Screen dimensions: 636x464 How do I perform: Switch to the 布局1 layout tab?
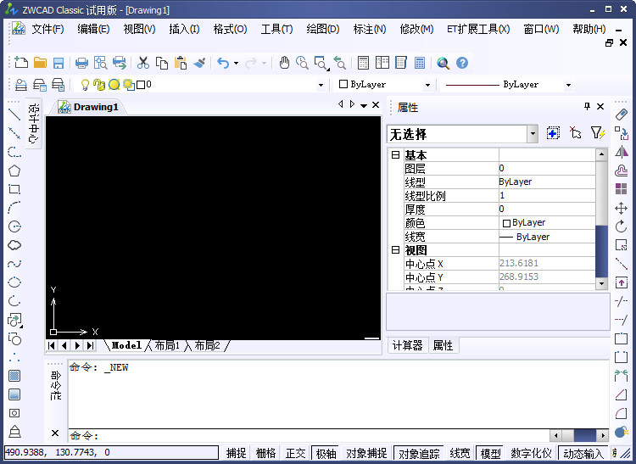167,345
